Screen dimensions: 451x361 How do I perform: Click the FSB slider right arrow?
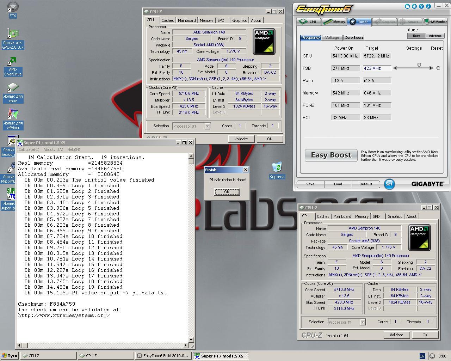431,68
